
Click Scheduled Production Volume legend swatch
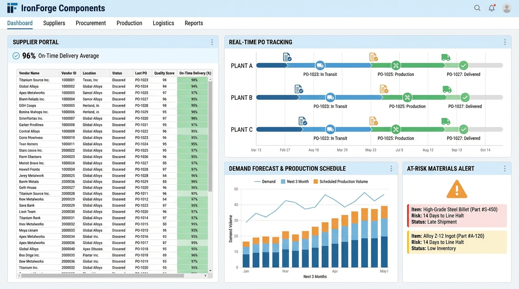click(316, 181)
